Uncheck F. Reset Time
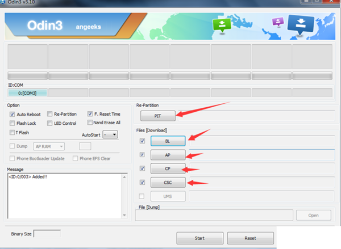This screenshot has width=341, height=249. [x=90, y=114]
